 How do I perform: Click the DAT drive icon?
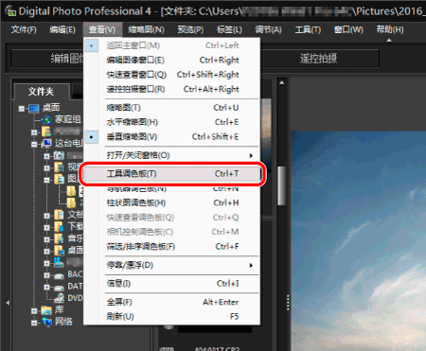59,288
